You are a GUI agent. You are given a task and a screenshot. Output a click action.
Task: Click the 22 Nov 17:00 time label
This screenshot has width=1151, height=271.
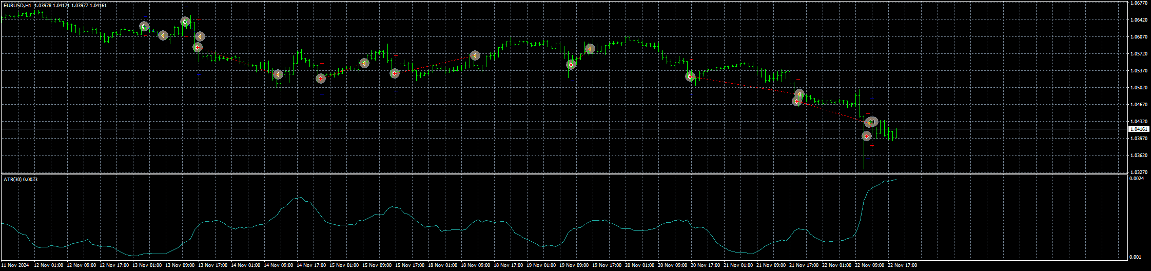902,265
